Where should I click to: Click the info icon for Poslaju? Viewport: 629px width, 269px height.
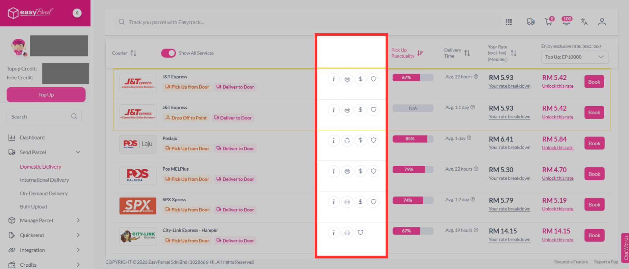click(x=334, y=140)
